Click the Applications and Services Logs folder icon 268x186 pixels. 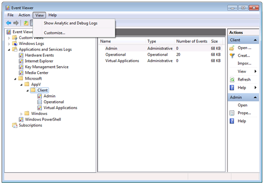[x=15, y=50]
